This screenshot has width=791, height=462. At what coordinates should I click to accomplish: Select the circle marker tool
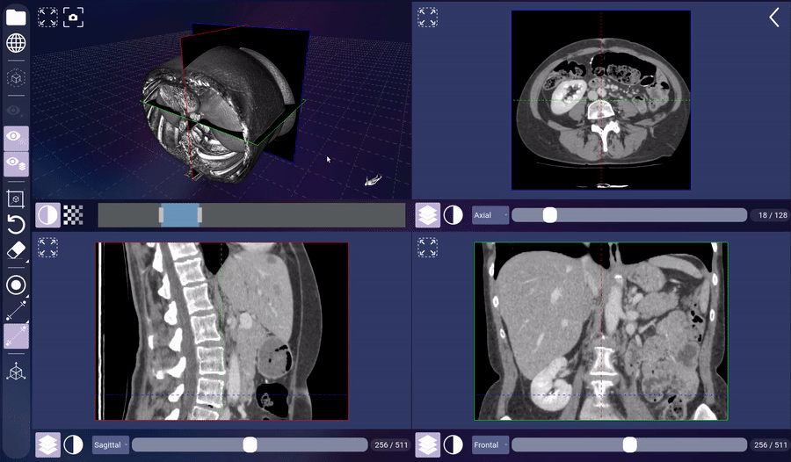[16, 285]
